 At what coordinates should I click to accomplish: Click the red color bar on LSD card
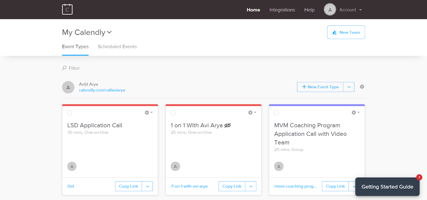(110, 105)
